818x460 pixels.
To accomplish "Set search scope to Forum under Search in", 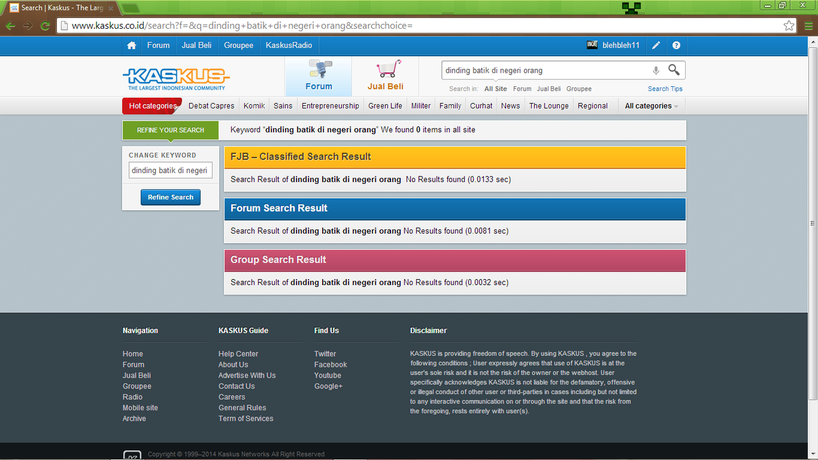I will pyautogui.click(x=522, y=89).
